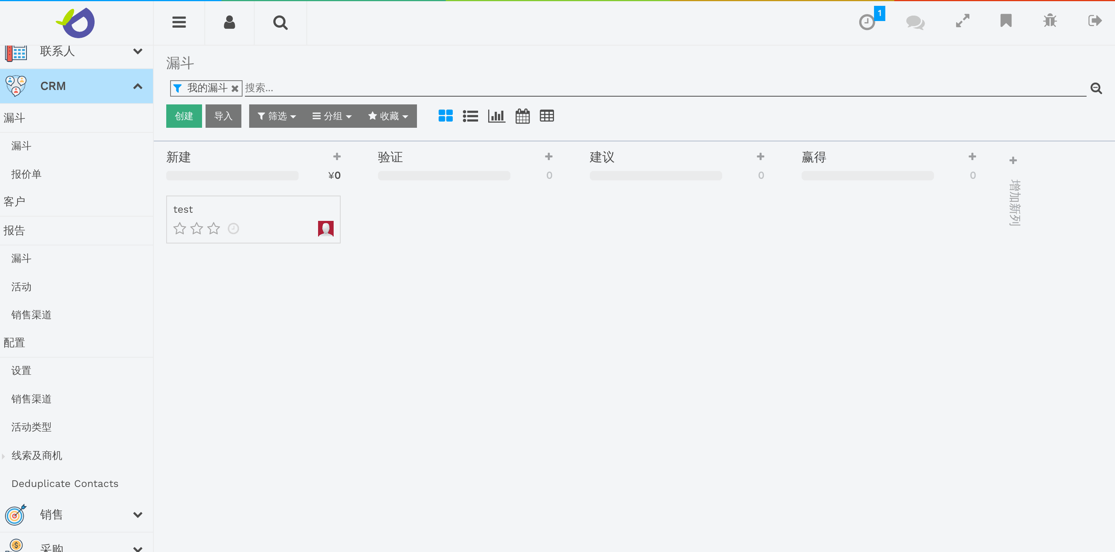This screenshot has height=552, width=1115.
Task: Open the graph chart view
Action: coord(496,116)
